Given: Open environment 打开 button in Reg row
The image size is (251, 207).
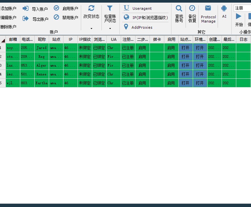Looking at the screenshot, I should pos(200,56).
